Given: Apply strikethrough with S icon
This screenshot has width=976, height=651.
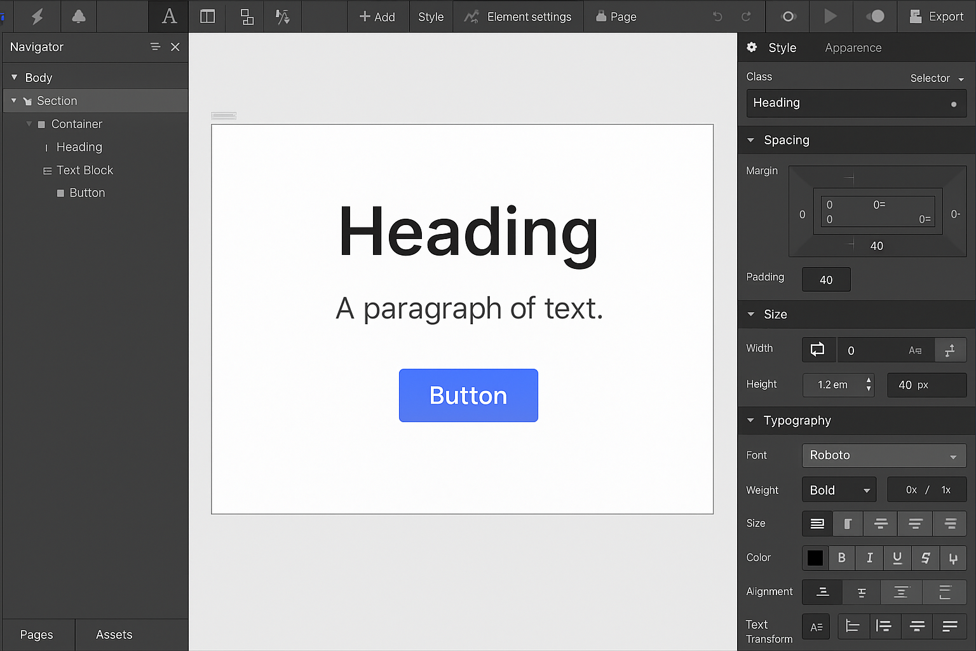Looking at the screenshot, I should (x=925, y=558).
